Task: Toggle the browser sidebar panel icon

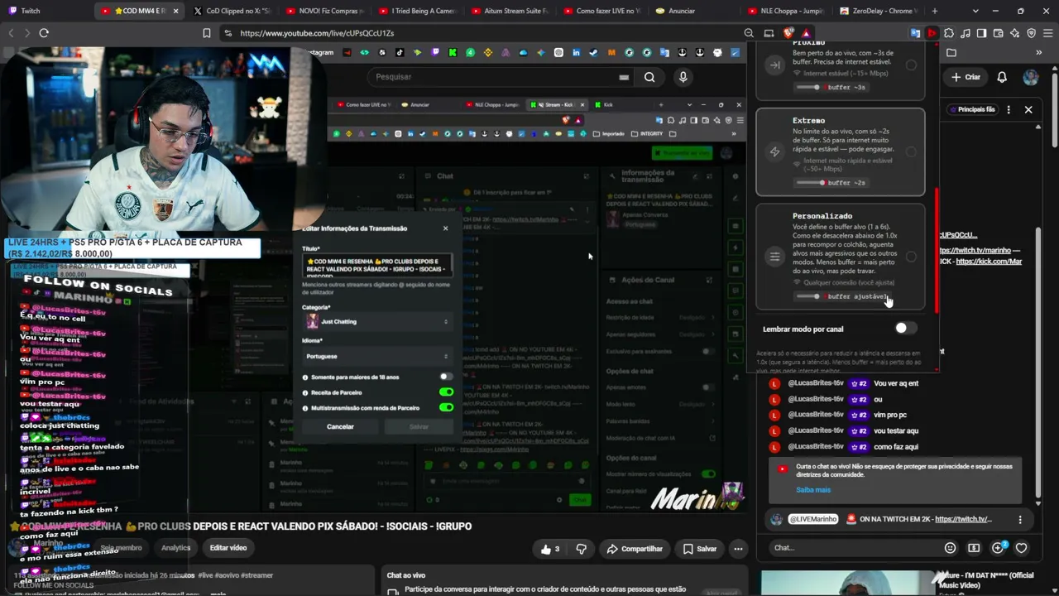Action: click(x=981, y=33)
